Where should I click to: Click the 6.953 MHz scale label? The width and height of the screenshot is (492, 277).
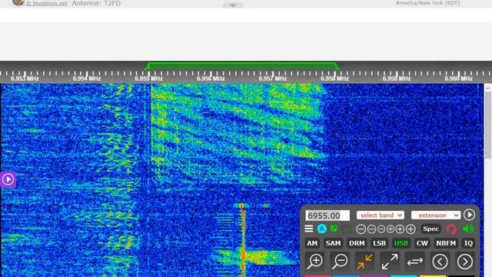tap(25, 78)
